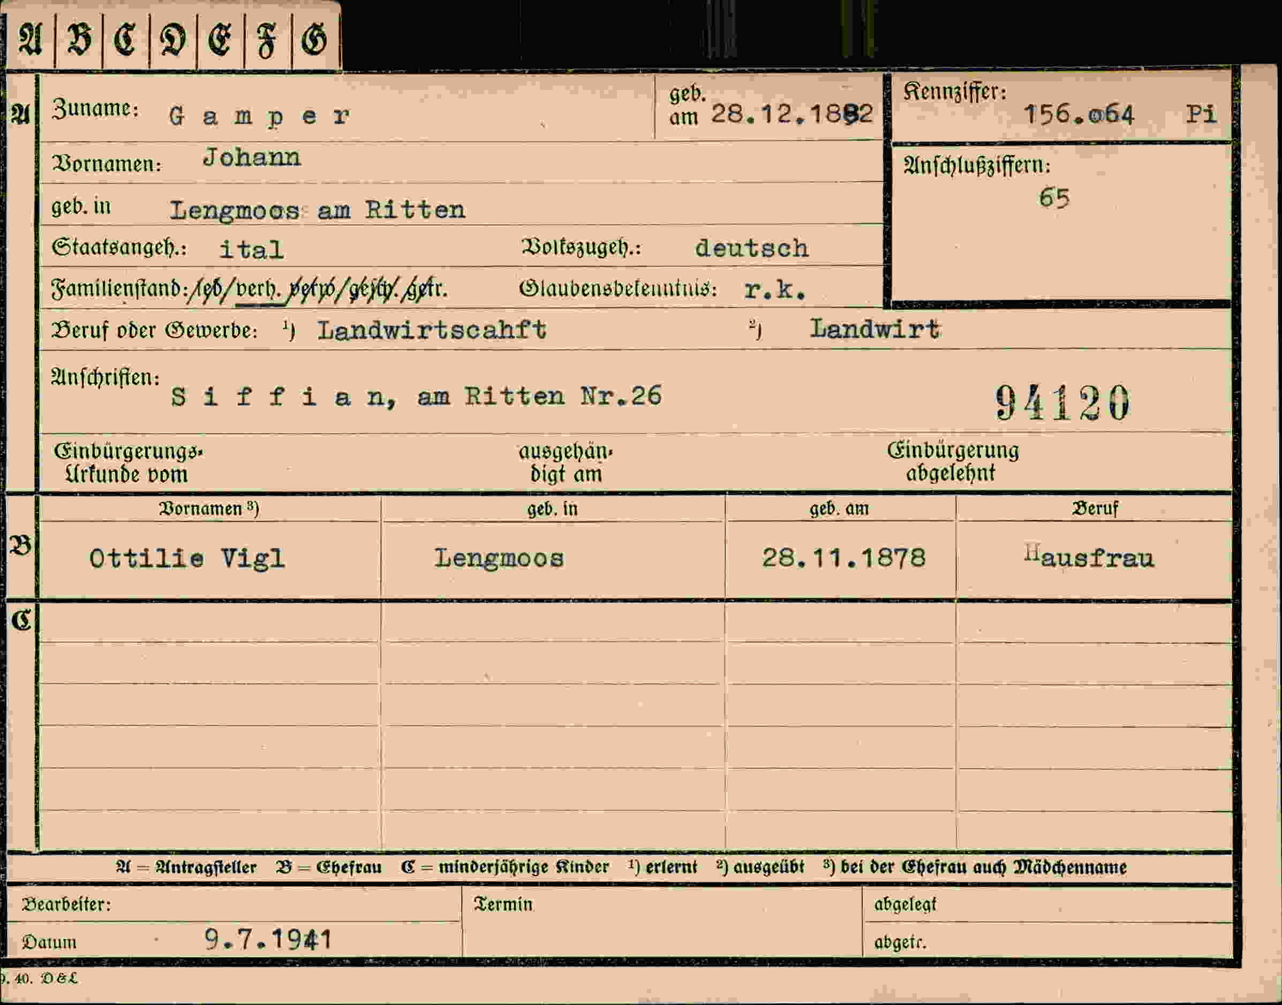Click the Anschlußziffern value '65'
This screenshot has width=1282, height=1005.
pos(1054,199)
